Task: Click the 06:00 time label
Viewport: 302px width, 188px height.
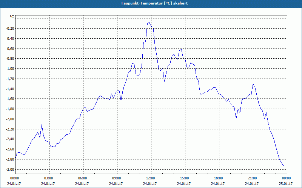Action: tap(83, 178)
